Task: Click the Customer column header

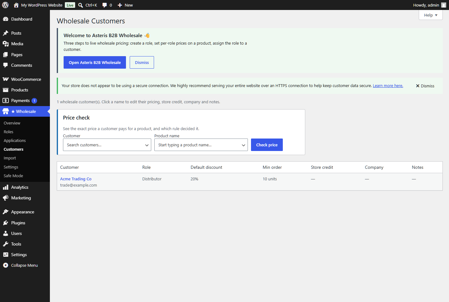Action: point(70,167)
